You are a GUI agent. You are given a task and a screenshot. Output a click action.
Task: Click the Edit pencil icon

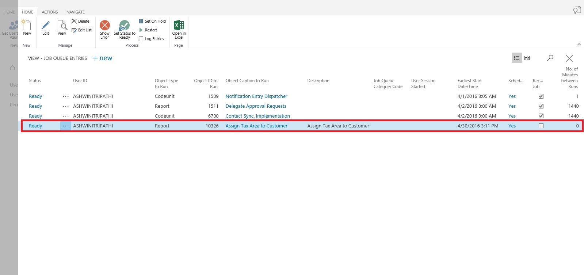coord(46,26)
